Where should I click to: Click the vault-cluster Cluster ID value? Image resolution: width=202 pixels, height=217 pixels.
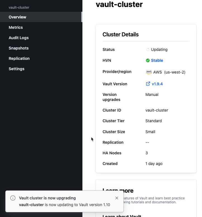[x=157, y=110]
